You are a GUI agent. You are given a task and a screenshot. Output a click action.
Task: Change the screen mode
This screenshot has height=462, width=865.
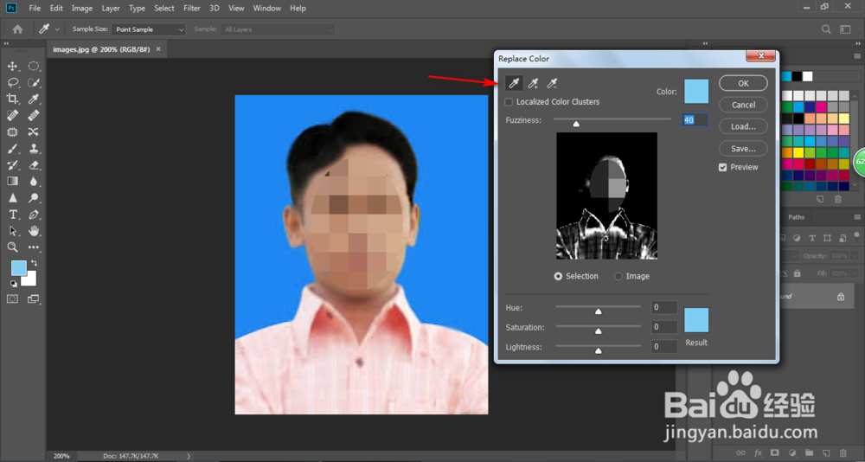coord(34,298)
